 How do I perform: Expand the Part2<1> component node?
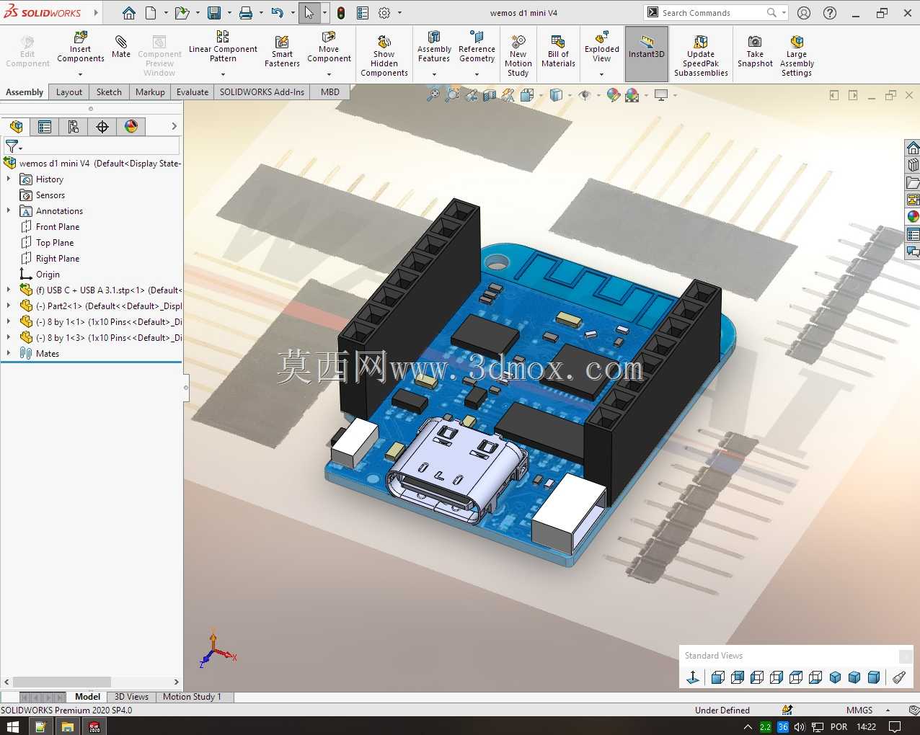pyautogui.click(x=9, y=306)
